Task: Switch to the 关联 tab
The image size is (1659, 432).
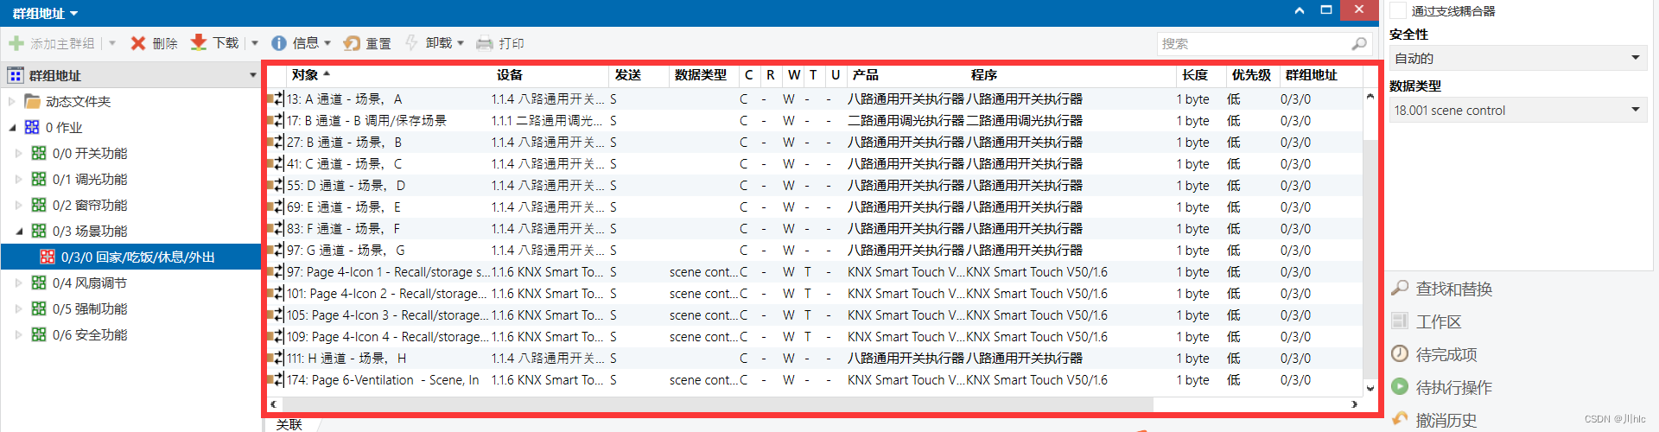Action: click(289, 424)
